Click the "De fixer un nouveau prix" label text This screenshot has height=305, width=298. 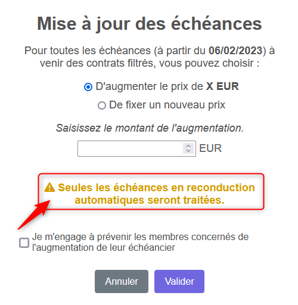coord(167,105)
